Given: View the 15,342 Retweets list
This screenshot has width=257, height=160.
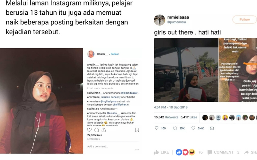Looking at the screenshot, I should [x=166, y=117].
